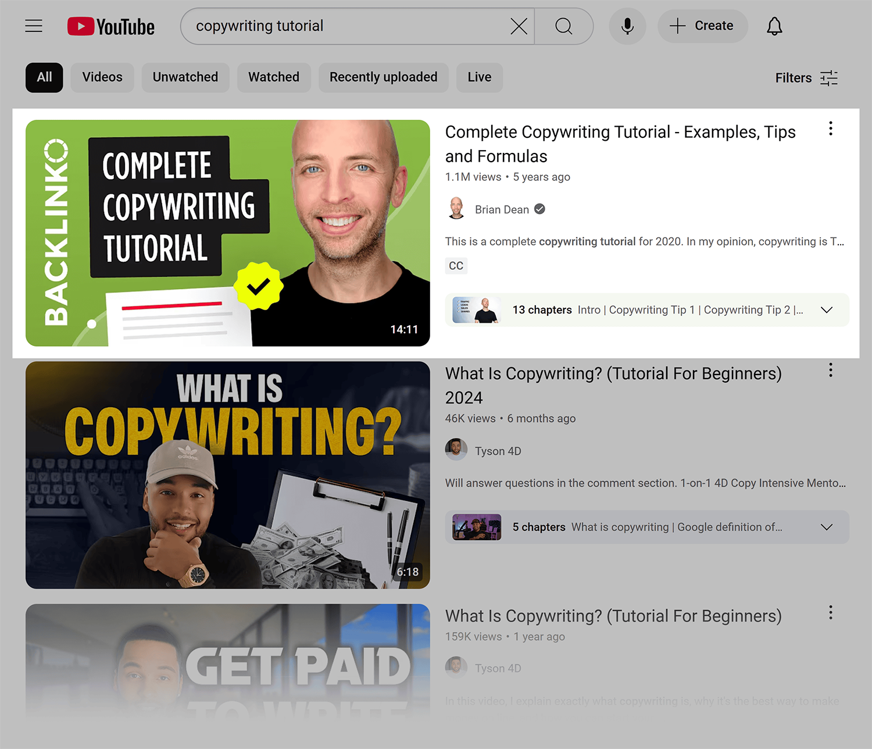Click the Brian Dean video description snippet
Image resolution: width=872 pixels, height=749 pixels.
(645, 241)
